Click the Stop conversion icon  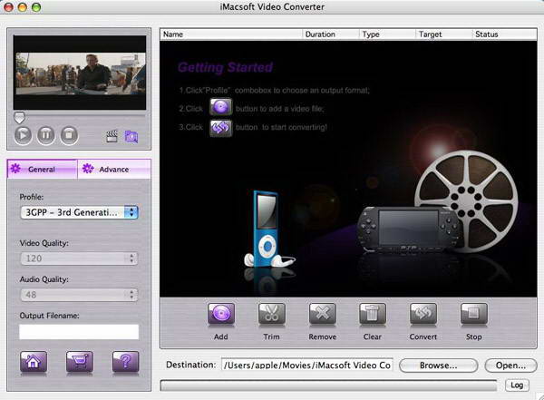click(x=474, y=314)
